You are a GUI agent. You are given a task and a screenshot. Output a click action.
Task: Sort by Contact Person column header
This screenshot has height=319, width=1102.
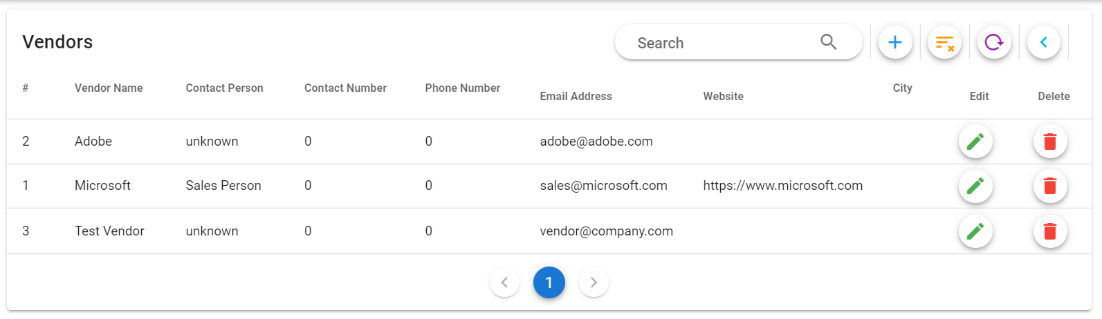[x=224, y=88]
